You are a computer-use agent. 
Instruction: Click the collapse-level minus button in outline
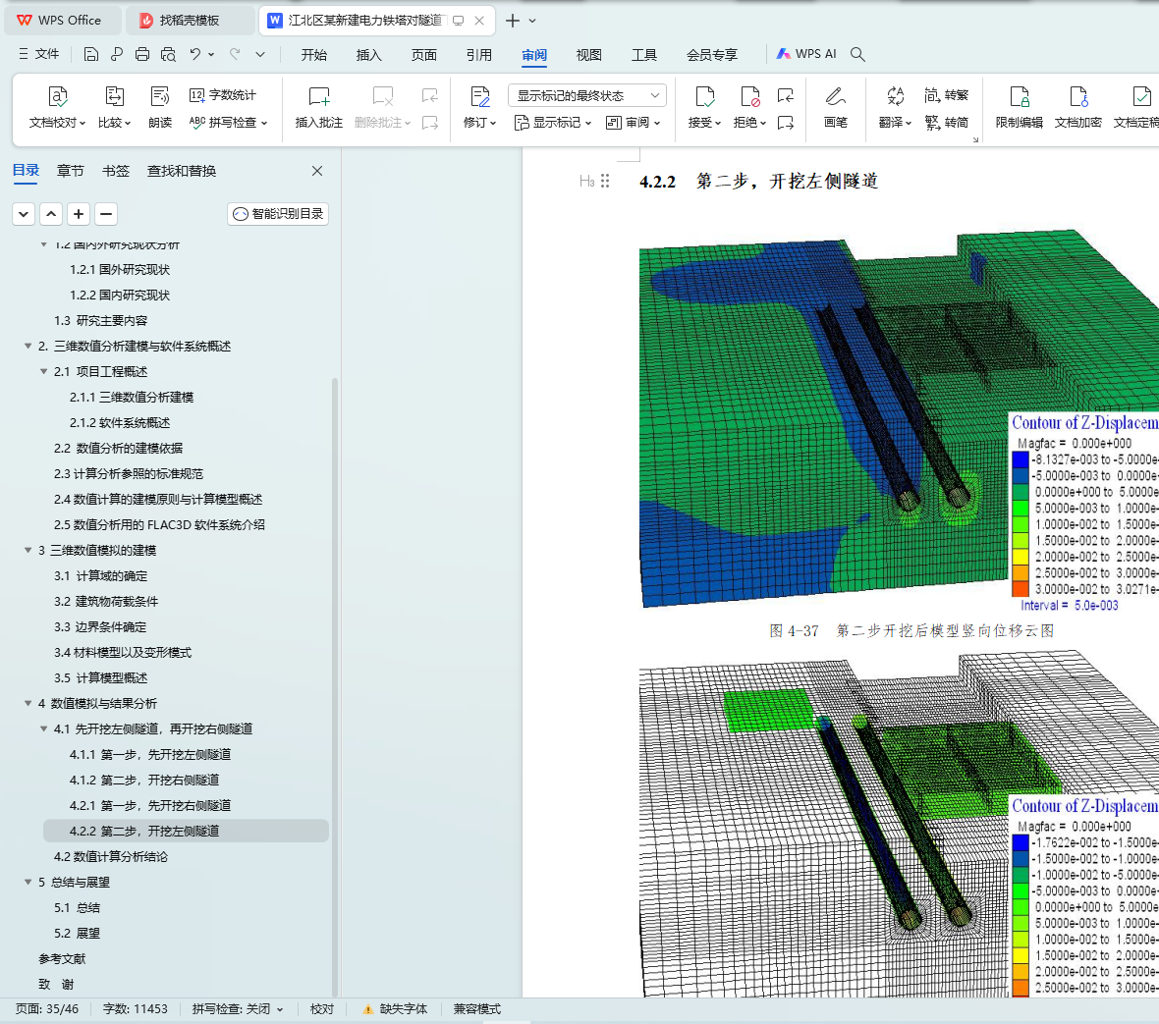click(x=106, y=214)
